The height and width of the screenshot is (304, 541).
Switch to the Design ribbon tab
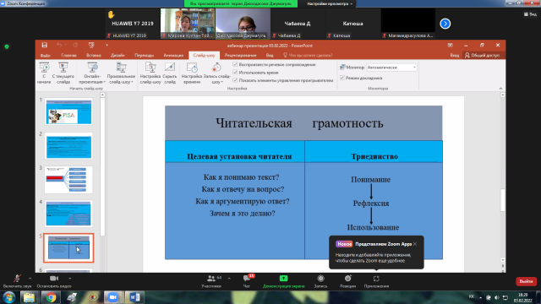coord(117,55)
